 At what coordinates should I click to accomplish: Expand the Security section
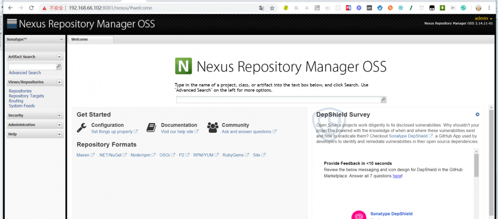click(x=59, y=115)
